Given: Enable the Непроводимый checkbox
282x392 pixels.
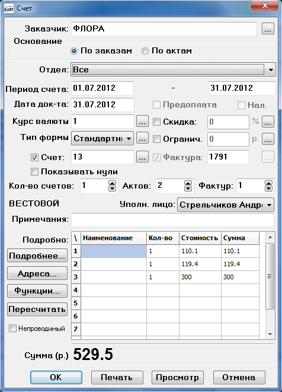Looking at the screenshot, I should coord(12,329).
